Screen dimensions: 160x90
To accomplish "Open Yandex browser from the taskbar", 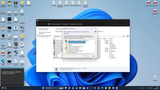I will [106, 88].
